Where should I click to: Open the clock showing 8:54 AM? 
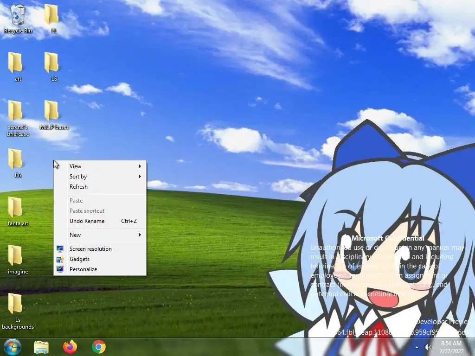tap(451, 347)
